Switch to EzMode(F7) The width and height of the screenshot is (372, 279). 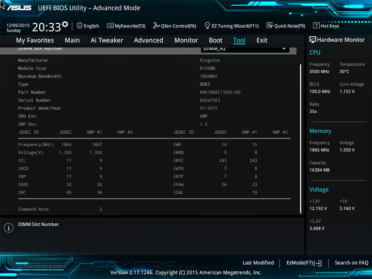point(304,263)
